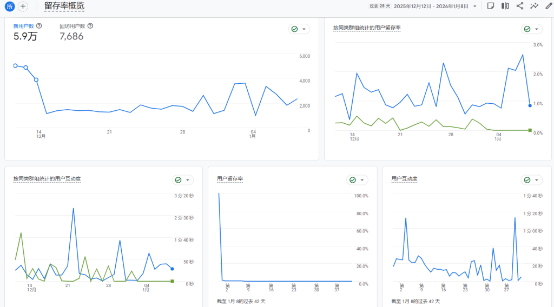Click the '所' all-users segment badge
Viewport: 554px width, 307px height.
coord(9,6)
